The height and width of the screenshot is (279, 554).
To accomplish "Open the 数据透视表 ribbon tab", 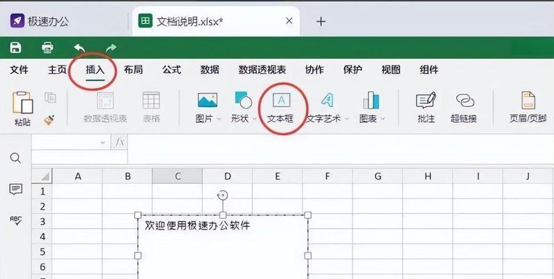I will (262, 70).
